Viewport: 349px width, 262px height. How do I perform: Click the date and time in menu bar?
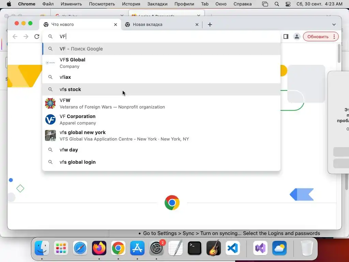point(319,4)
